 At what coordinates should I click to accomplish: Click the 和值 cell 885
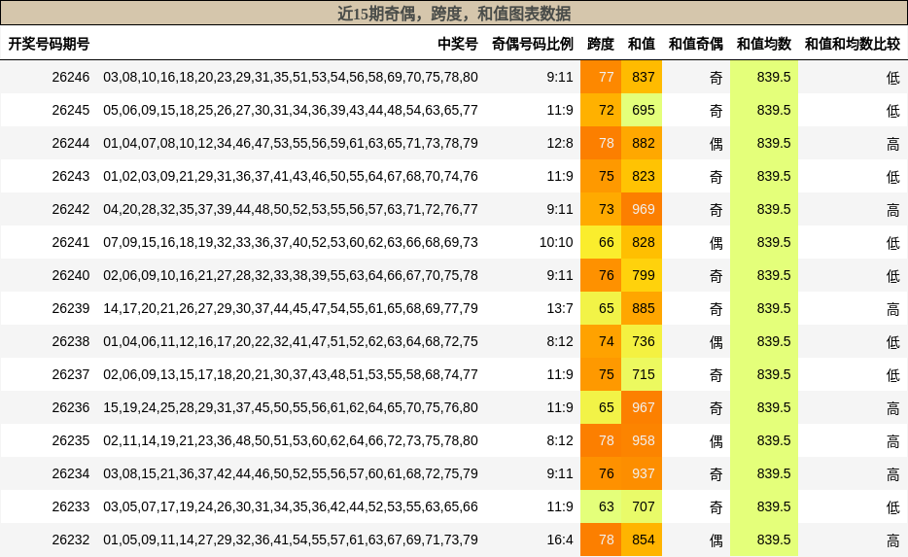(642, 308)
